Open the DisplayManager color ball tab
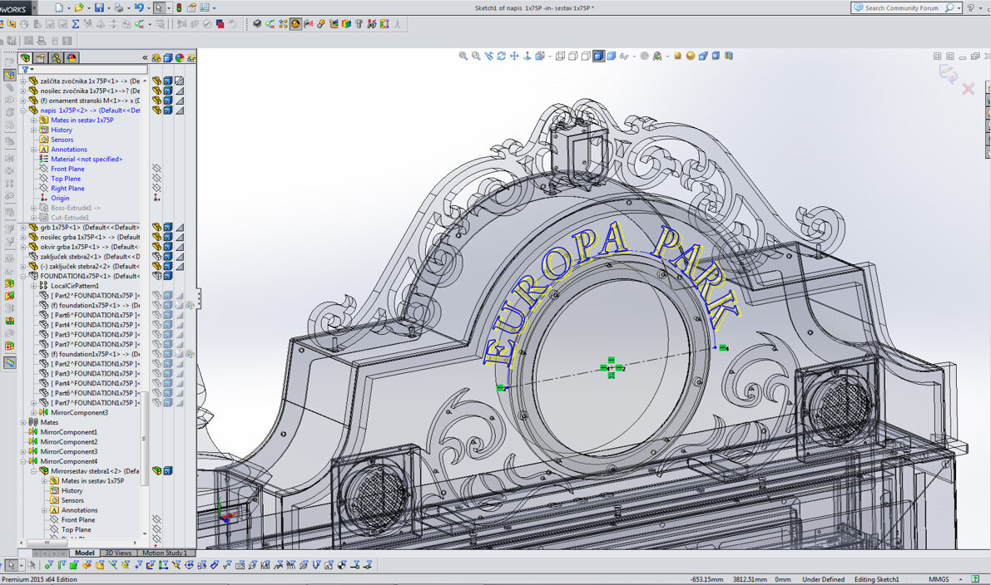991x585 pixels. coord(72,58)
